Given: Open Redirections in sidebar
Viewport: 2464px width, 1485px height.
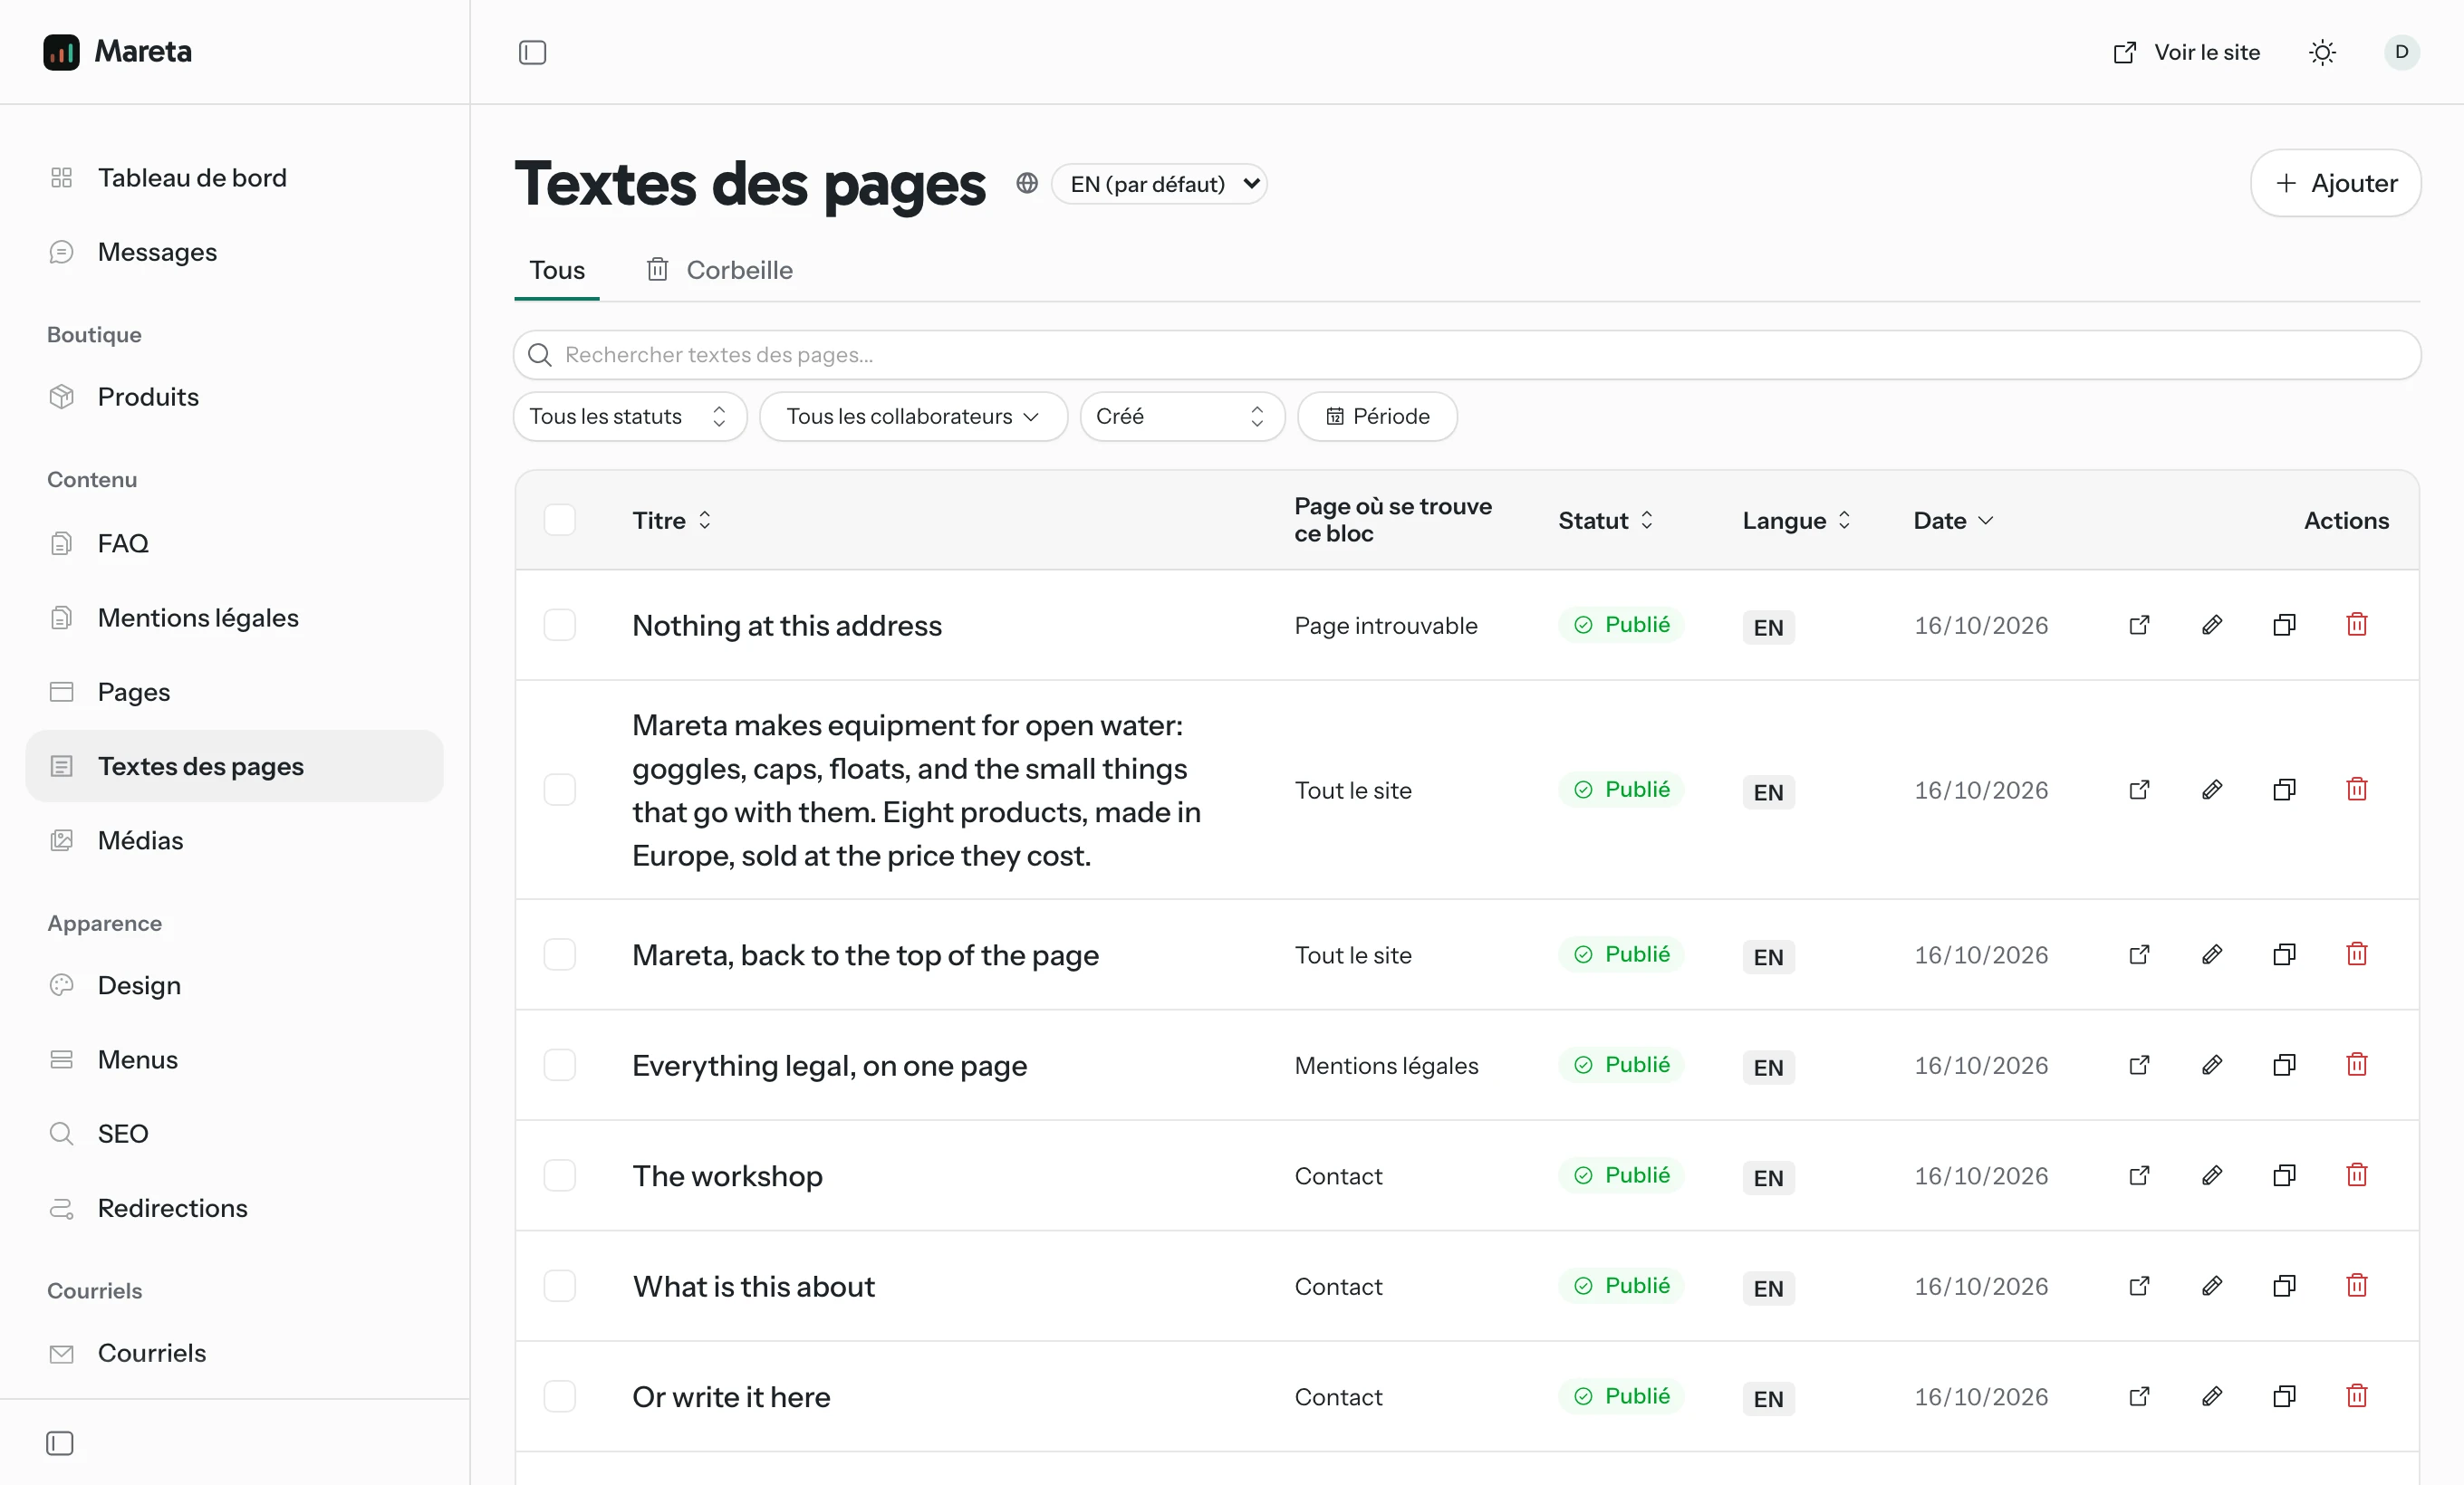Looking at the screenshot, I should pos(234,1208).
